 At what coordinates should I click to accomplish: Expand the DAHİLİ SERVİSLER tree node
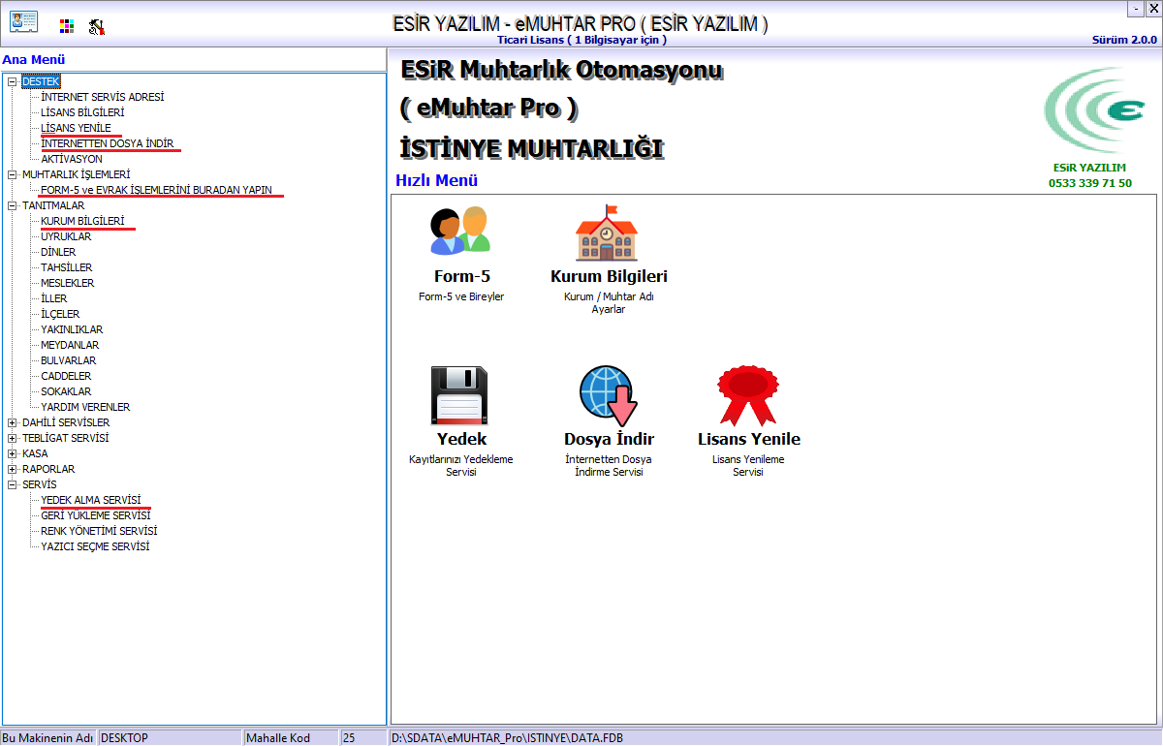12,422
